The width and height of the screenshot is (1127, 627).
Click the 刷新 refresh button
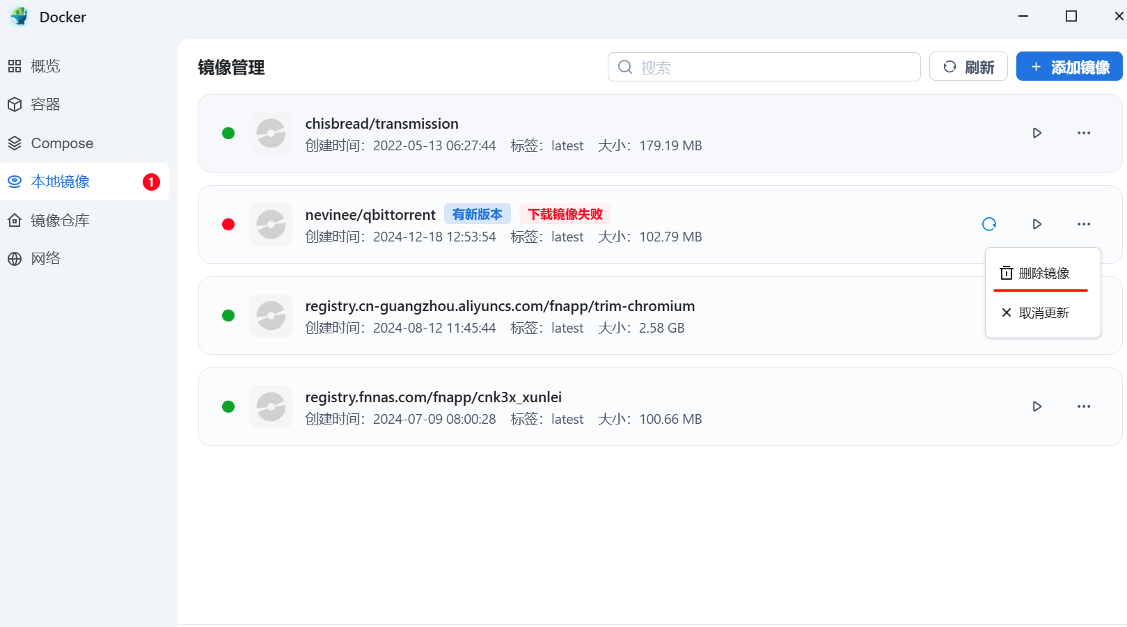click(968, 67)
